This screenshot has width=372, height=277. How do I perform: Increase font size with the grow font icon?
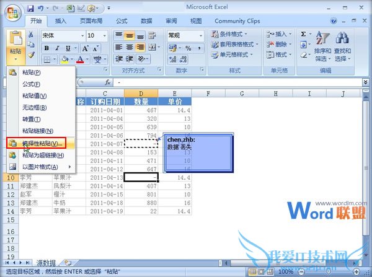point(85,48)
